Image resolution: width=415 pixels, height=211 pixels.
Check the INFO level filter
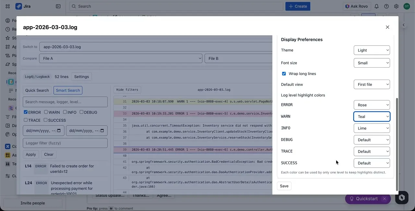pos(65,112)
